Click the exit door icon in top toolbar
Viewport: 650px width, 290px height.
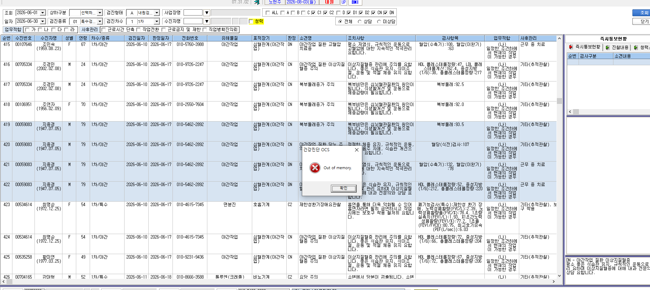pyautogui.click(x=257, y=2)
